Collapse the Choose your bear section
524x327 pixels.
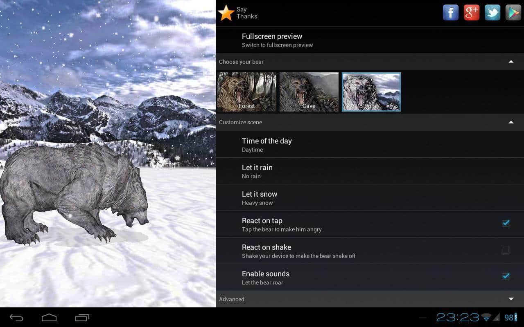coord(510,62)
